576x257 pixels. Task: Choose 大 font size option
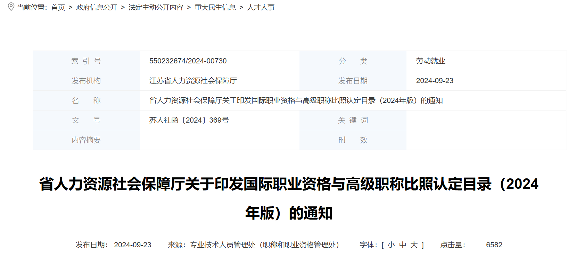tap(414, 245)
